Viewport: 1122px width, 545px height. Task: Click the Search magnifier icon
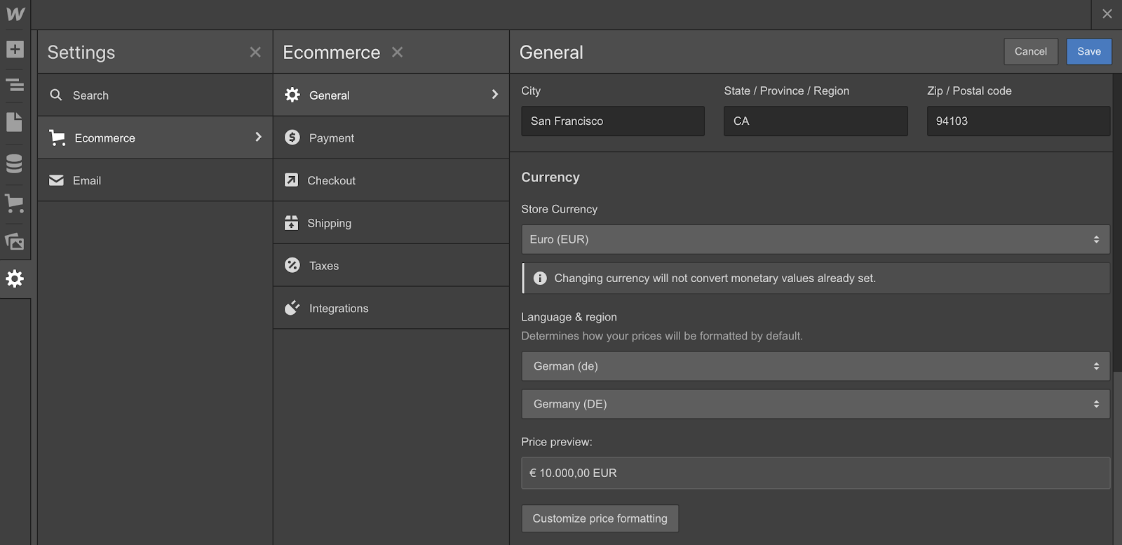click(56, 95)
